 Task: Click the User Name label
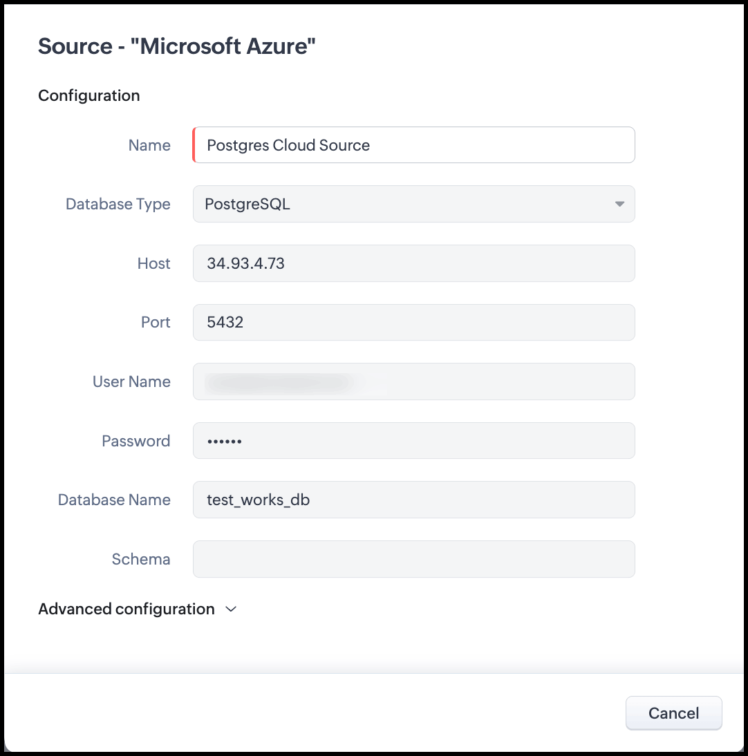pyautogui.click(x=131, y=381)
